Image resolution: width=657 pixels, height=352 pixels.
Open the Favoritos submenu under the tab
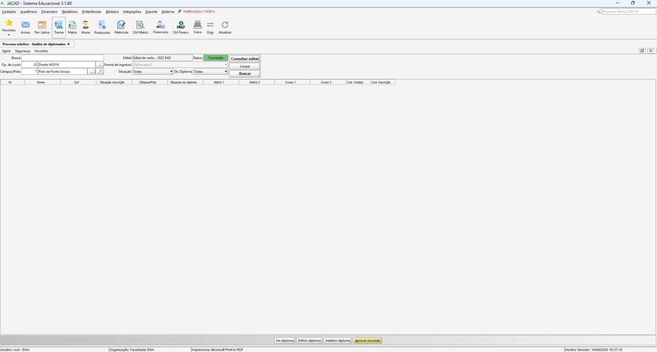(x=41, y=51)
